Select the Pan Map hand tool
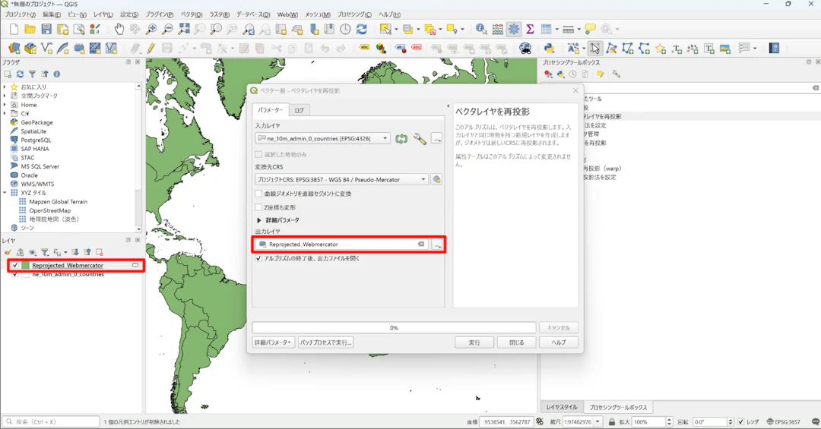Image resolution: width=821 pixels, height=429 pixels. point(119,29)
